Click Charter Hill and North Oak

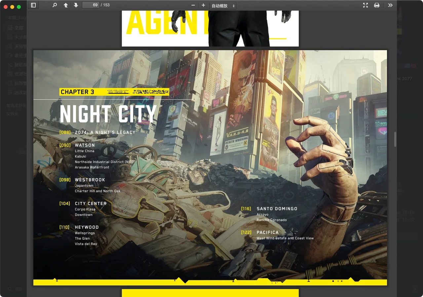point(98,191)
